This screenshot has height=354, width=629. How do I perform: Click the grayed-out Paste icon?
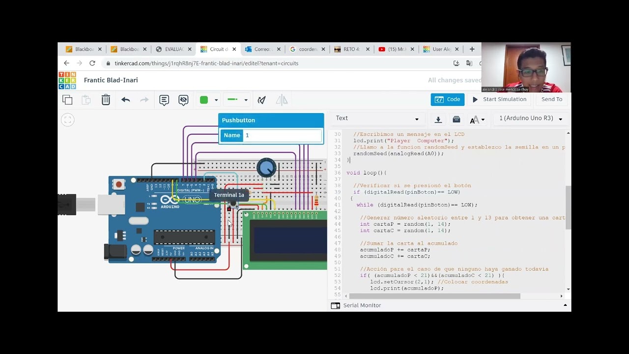[x=86, y=100]
